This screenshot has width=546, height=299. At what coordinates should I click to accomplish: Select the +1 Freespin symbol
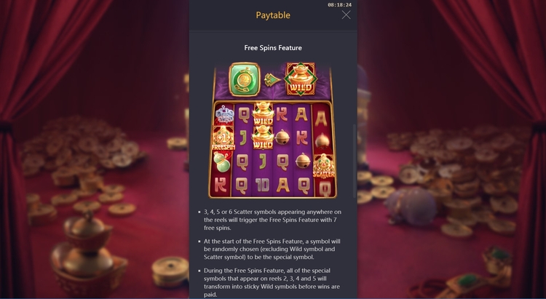point(223,138)
